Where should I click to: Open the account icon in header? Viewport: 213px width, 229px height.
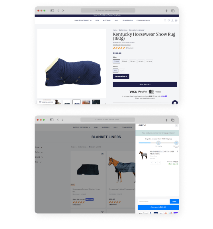click(172, 20)
